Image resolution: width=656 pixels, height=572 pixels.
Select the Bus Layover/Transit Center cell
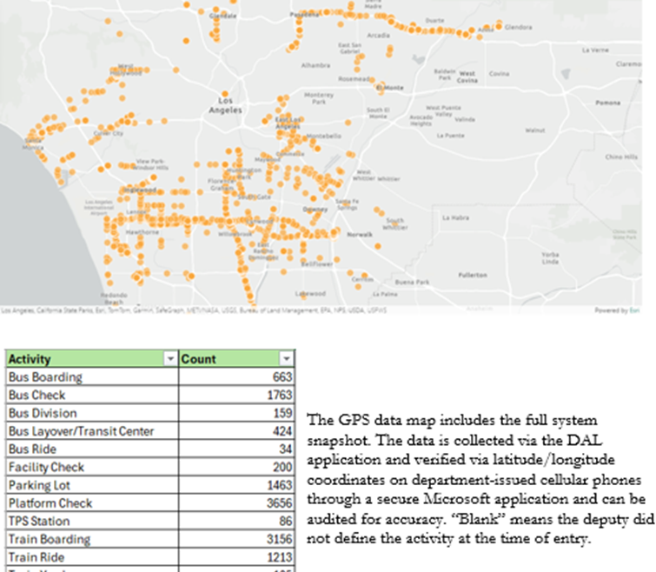pos(80,431)
